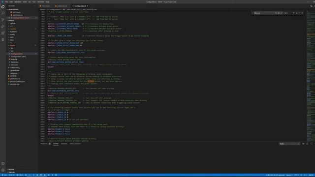Image resolution: width=315 pixels, height=177 pixels.
Task: Expand the src folder under Marlin
Action: coord(12,51)
